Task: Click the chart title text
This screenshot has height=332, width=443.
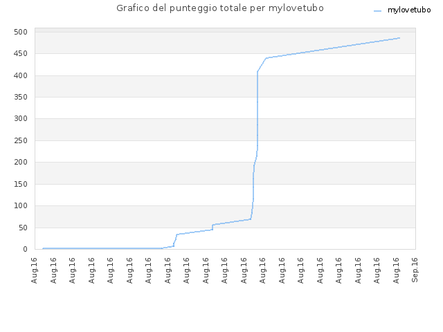Action: 220,8
